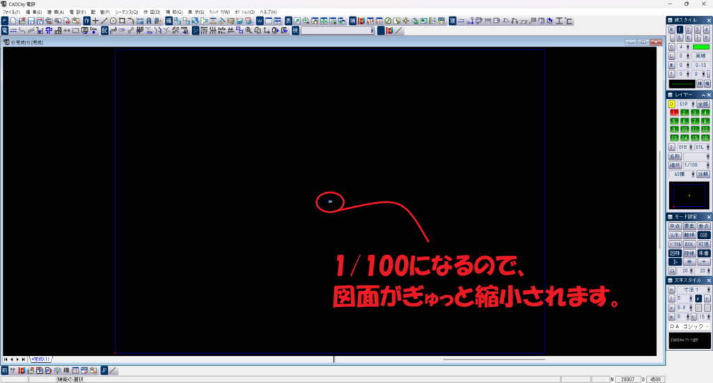
Task: Toggle layer 1 red button
Action: pos(674,112)
